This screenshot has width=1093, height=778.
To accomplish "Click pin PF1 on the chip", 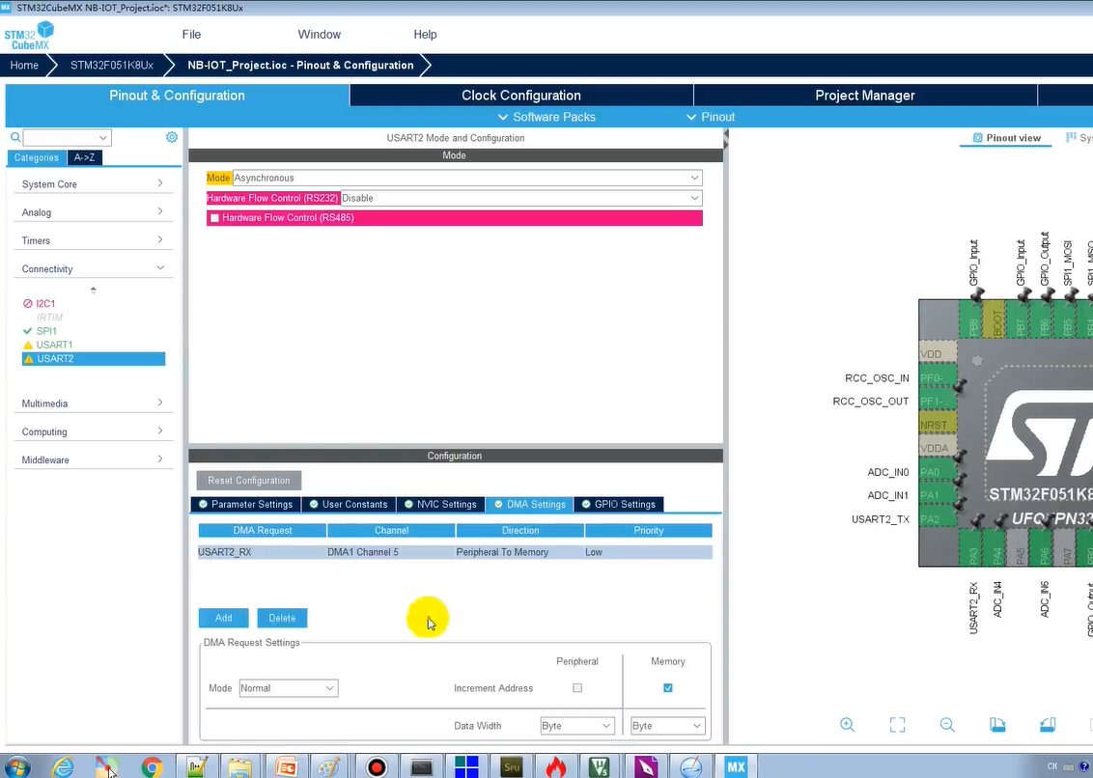I will (938, 402).
